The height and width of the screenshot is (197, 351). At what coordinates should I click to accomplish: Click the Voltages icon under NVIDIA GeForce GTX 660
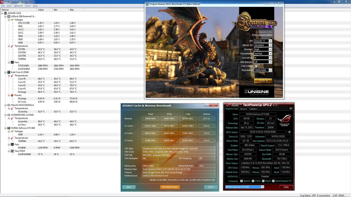(12, 131)
